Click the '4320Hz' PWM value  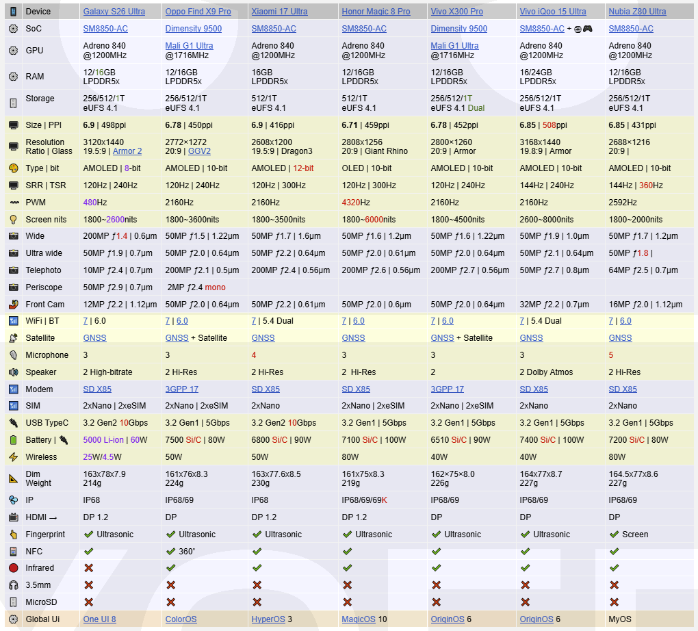click(x=356, y=203)
